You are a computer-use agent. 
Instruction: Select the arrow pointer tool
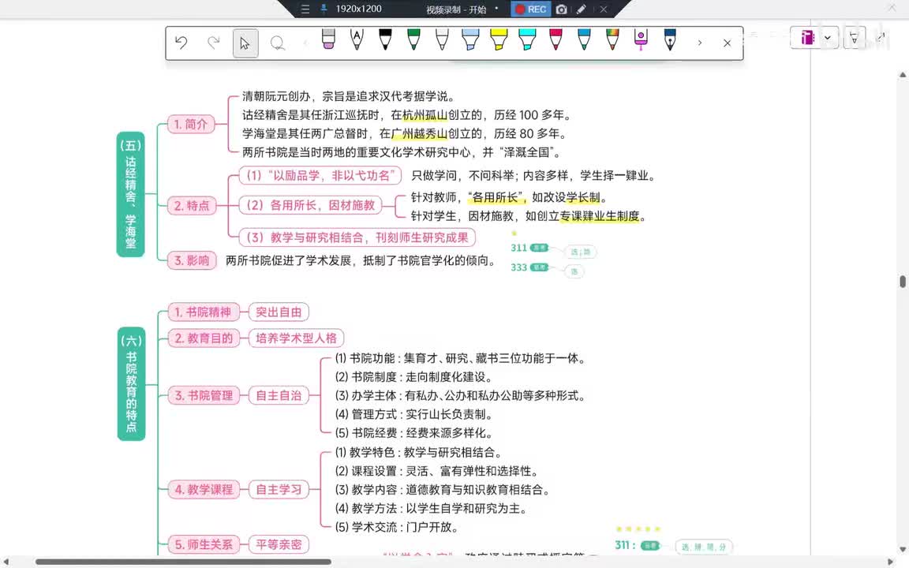click(245, 43)
